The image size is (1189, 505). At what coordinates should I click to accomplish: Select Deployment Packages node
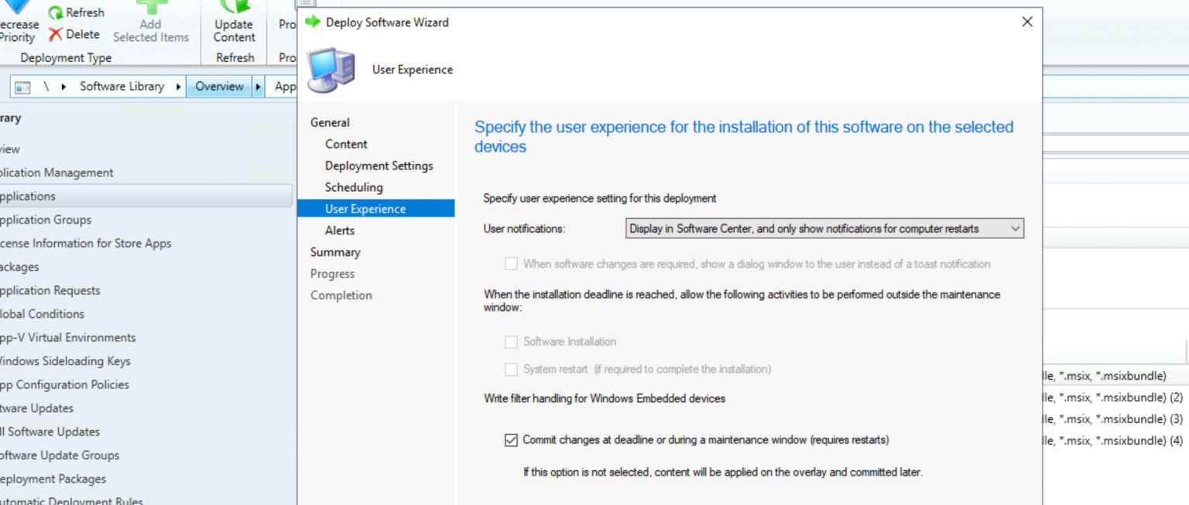click(x=53, y=479)
